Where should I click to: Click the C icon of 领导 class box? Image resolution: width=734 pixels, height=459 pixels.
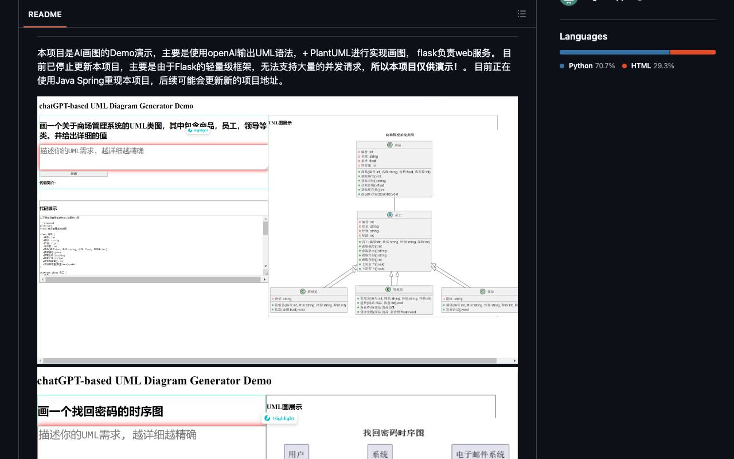tap(482, 291)
